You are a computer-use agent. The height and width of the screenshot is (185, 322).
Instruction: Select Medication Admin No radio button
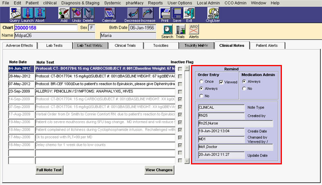point(244,89)
